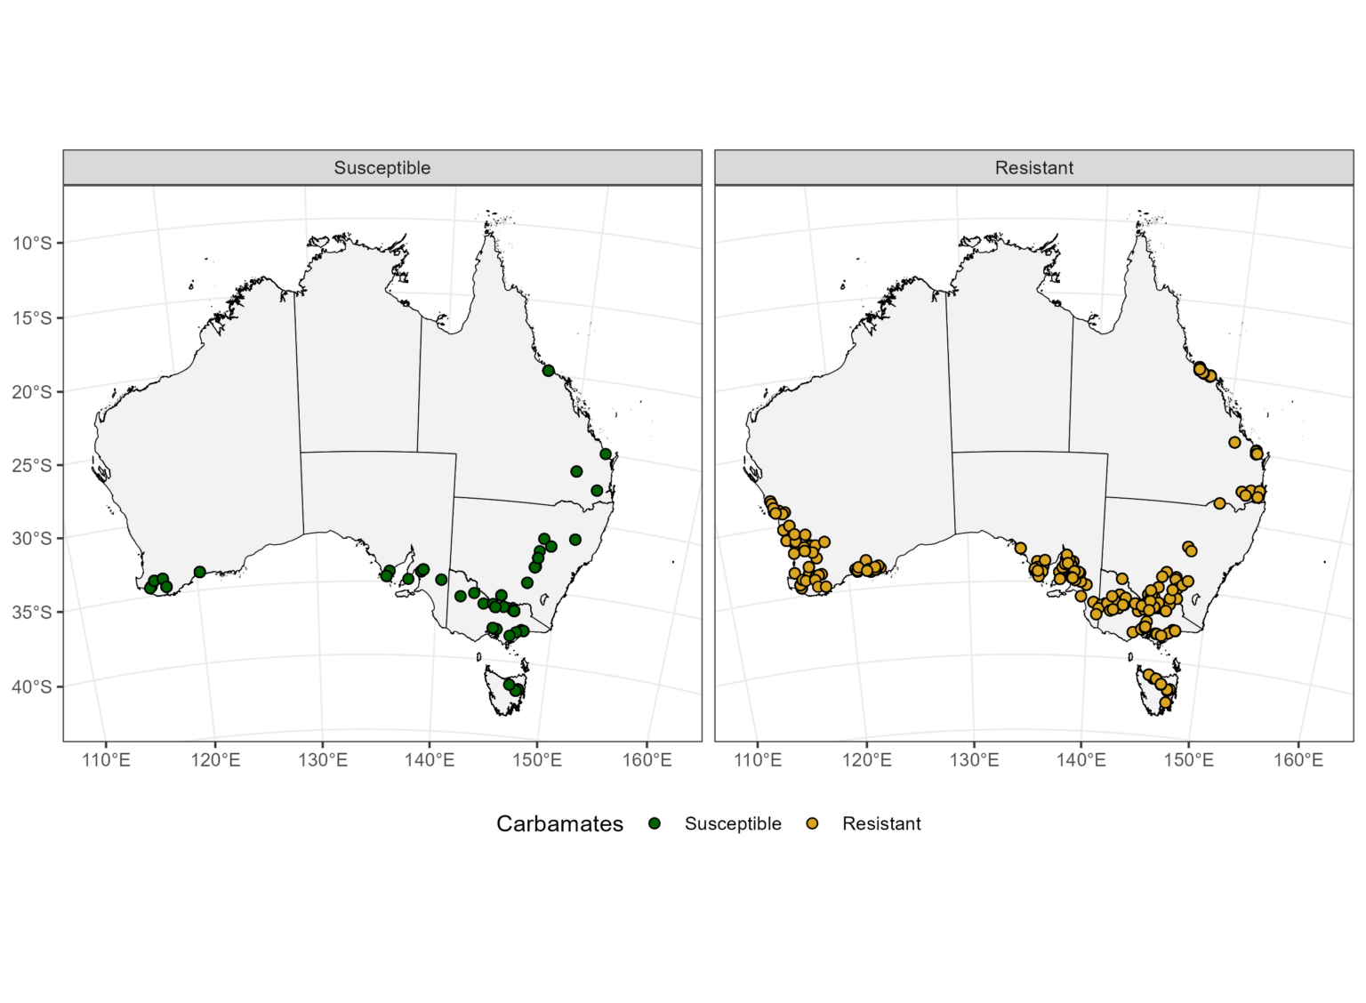This screenshot has height=1003, width=1366.
Task: Click southernmost yellow point in Tasmania
Action: pos(1166,702)
